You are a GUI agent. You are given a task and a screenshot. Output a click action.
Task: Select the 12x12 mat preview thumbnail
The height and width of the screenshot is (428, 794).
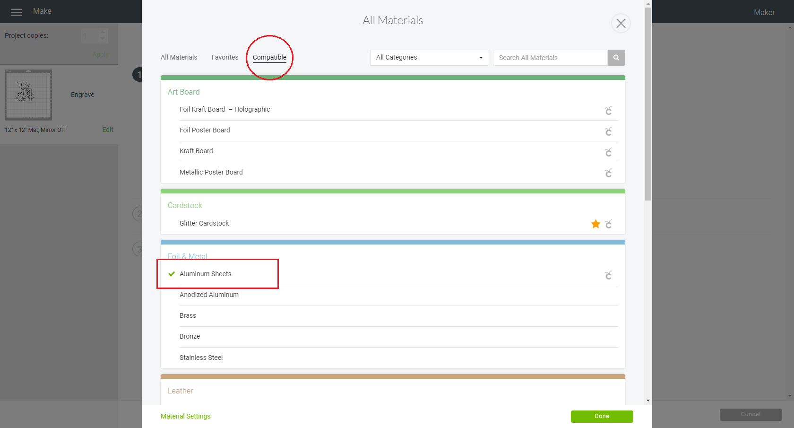[x=28, y=95]
